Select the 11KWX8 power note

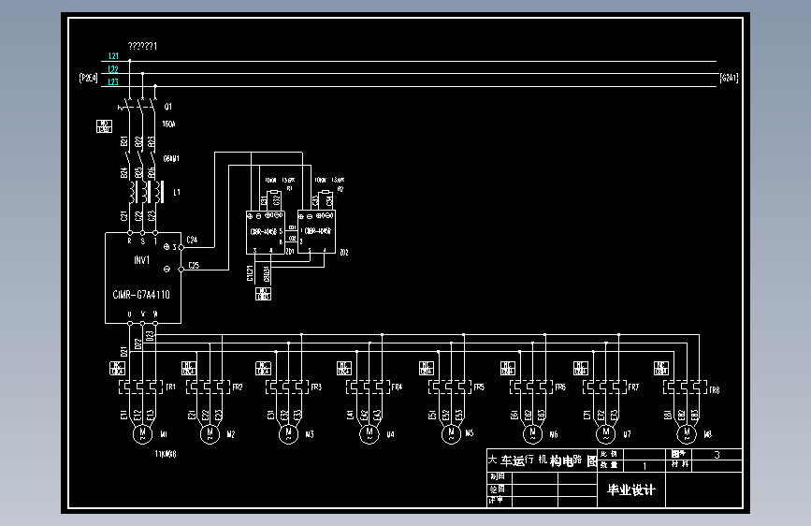(x=166, y=454)
